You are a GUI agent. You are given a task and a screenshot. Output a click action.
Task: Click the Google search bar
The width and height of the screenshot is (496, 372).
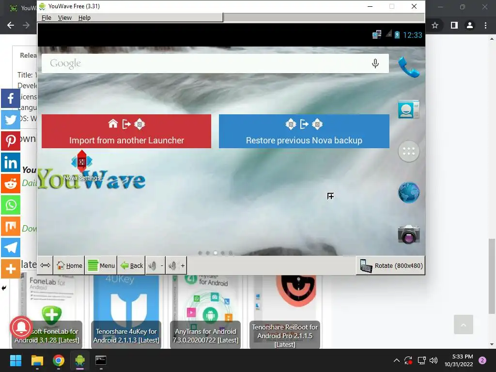coord(215,63)
